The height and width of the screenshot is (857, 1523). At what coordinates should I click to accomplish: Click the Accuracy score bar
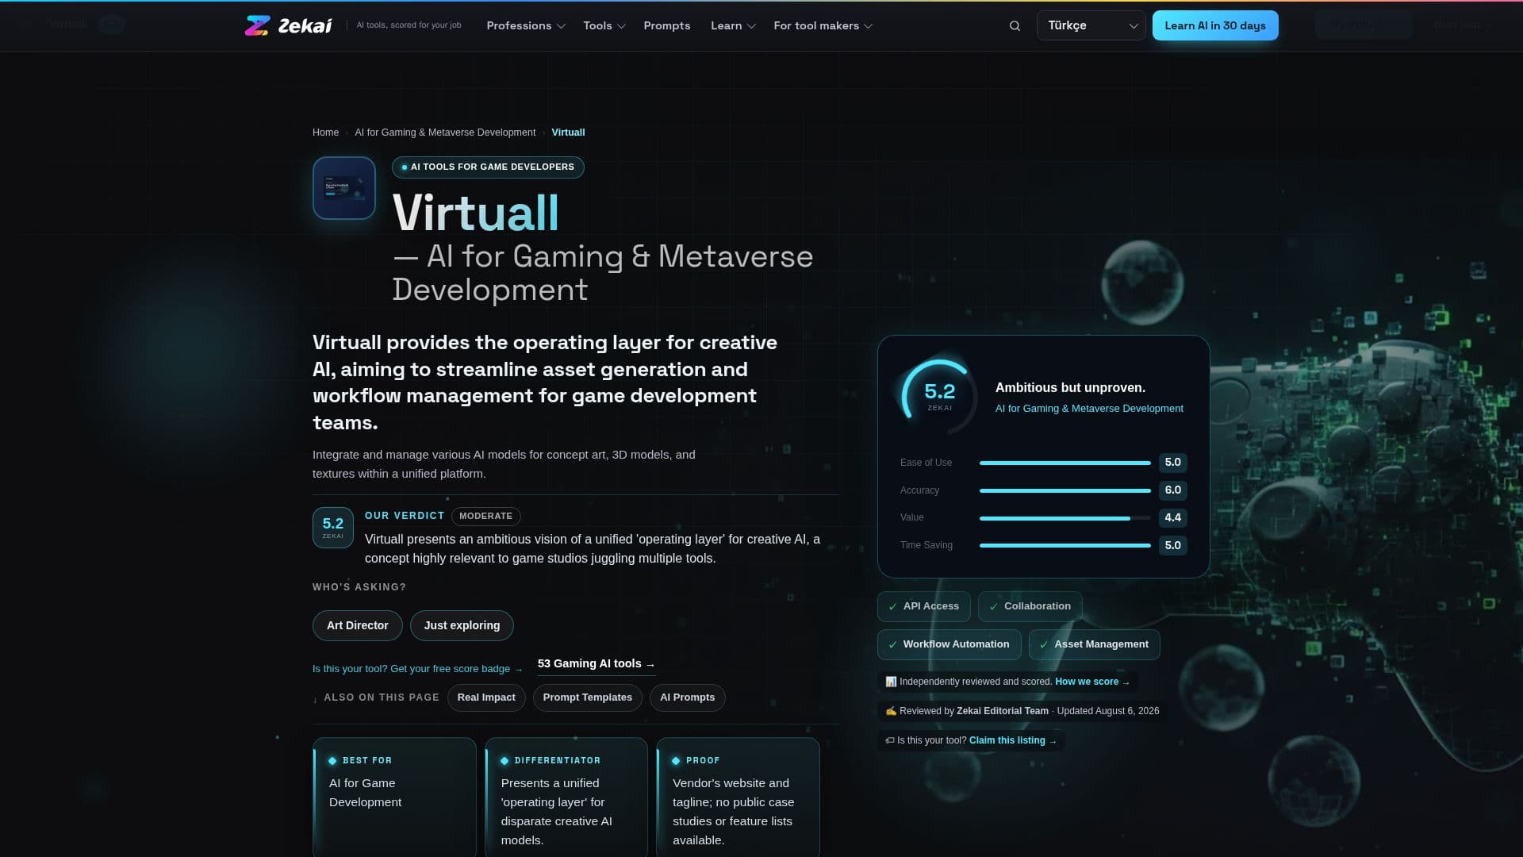click(x=1065, y=490)
